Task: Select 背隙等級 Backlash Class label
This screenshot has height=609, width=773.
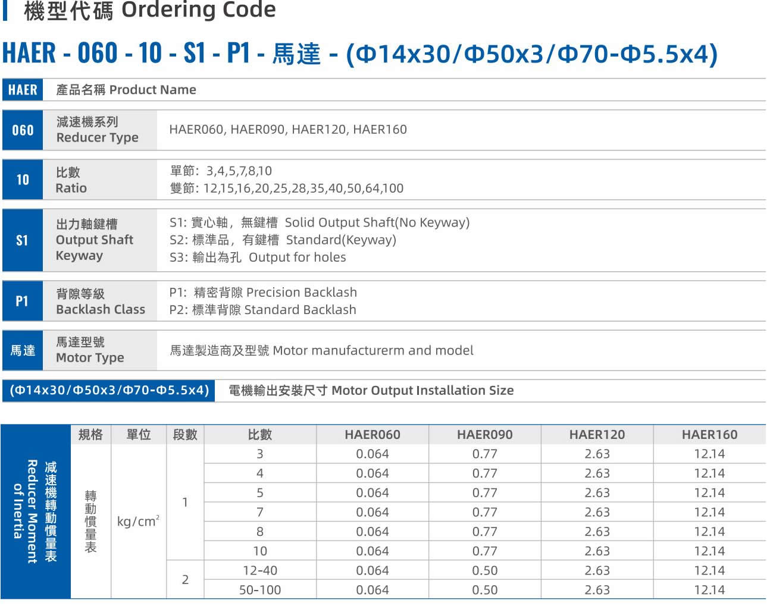Action: 101,302
